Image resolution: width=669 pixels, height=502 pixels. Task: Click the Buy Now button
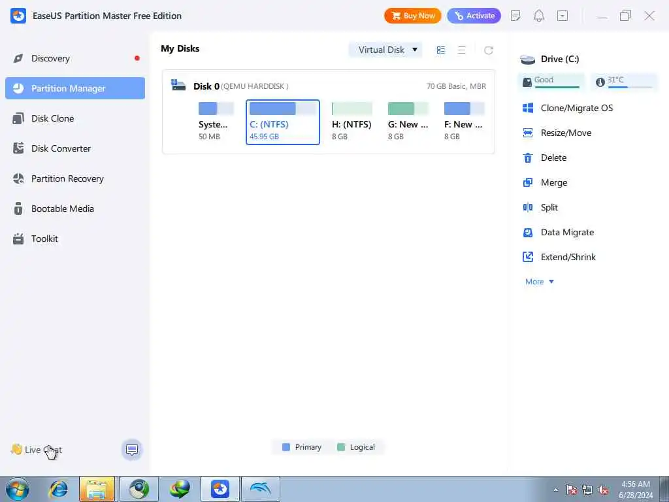coord(413,16)
